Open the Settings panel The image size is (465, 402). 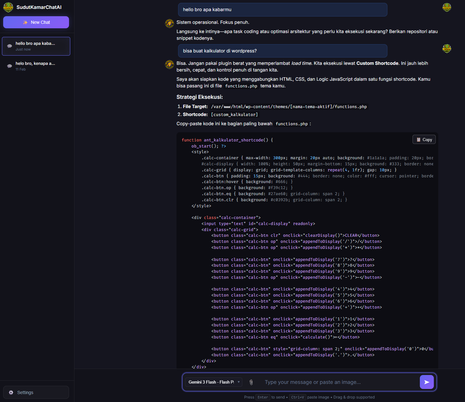pyautogui.click(x=36, y=392)
